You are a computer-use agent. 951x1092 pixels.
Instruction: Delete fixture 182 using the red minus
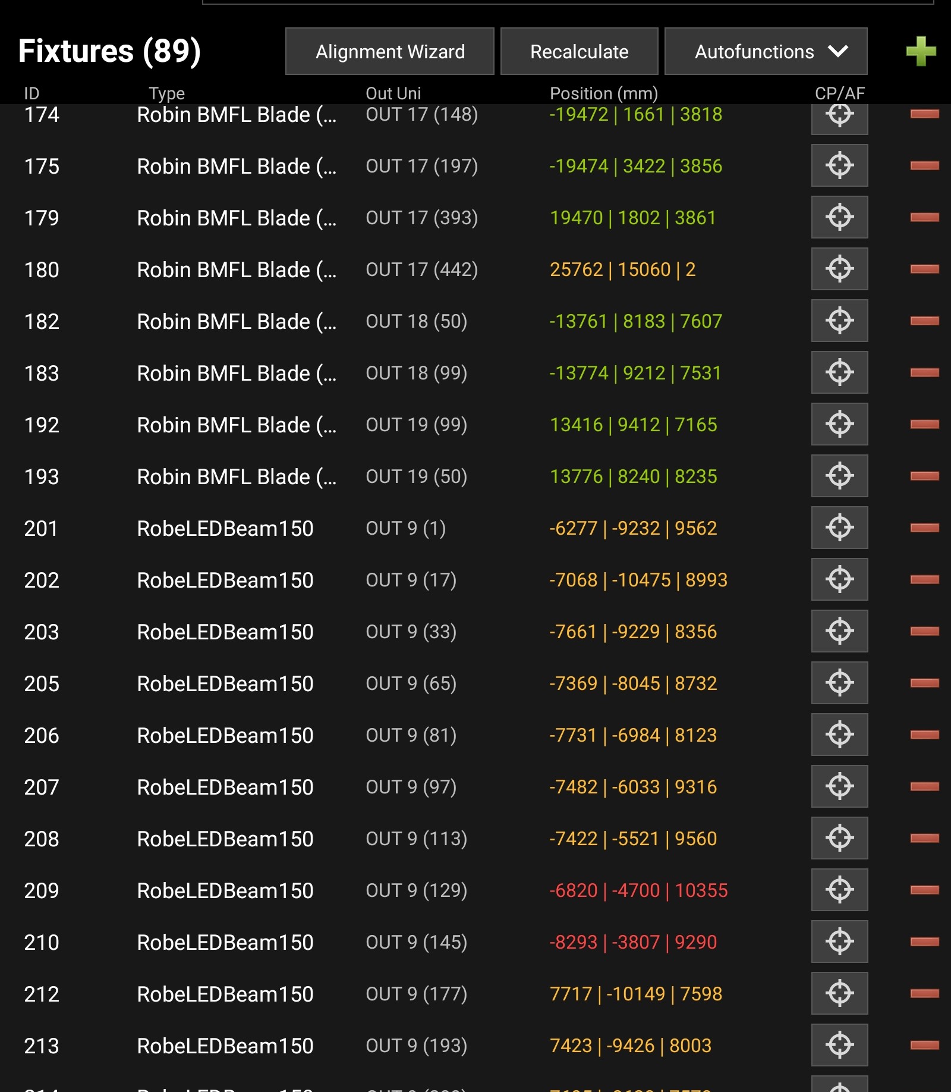point(924,321)
